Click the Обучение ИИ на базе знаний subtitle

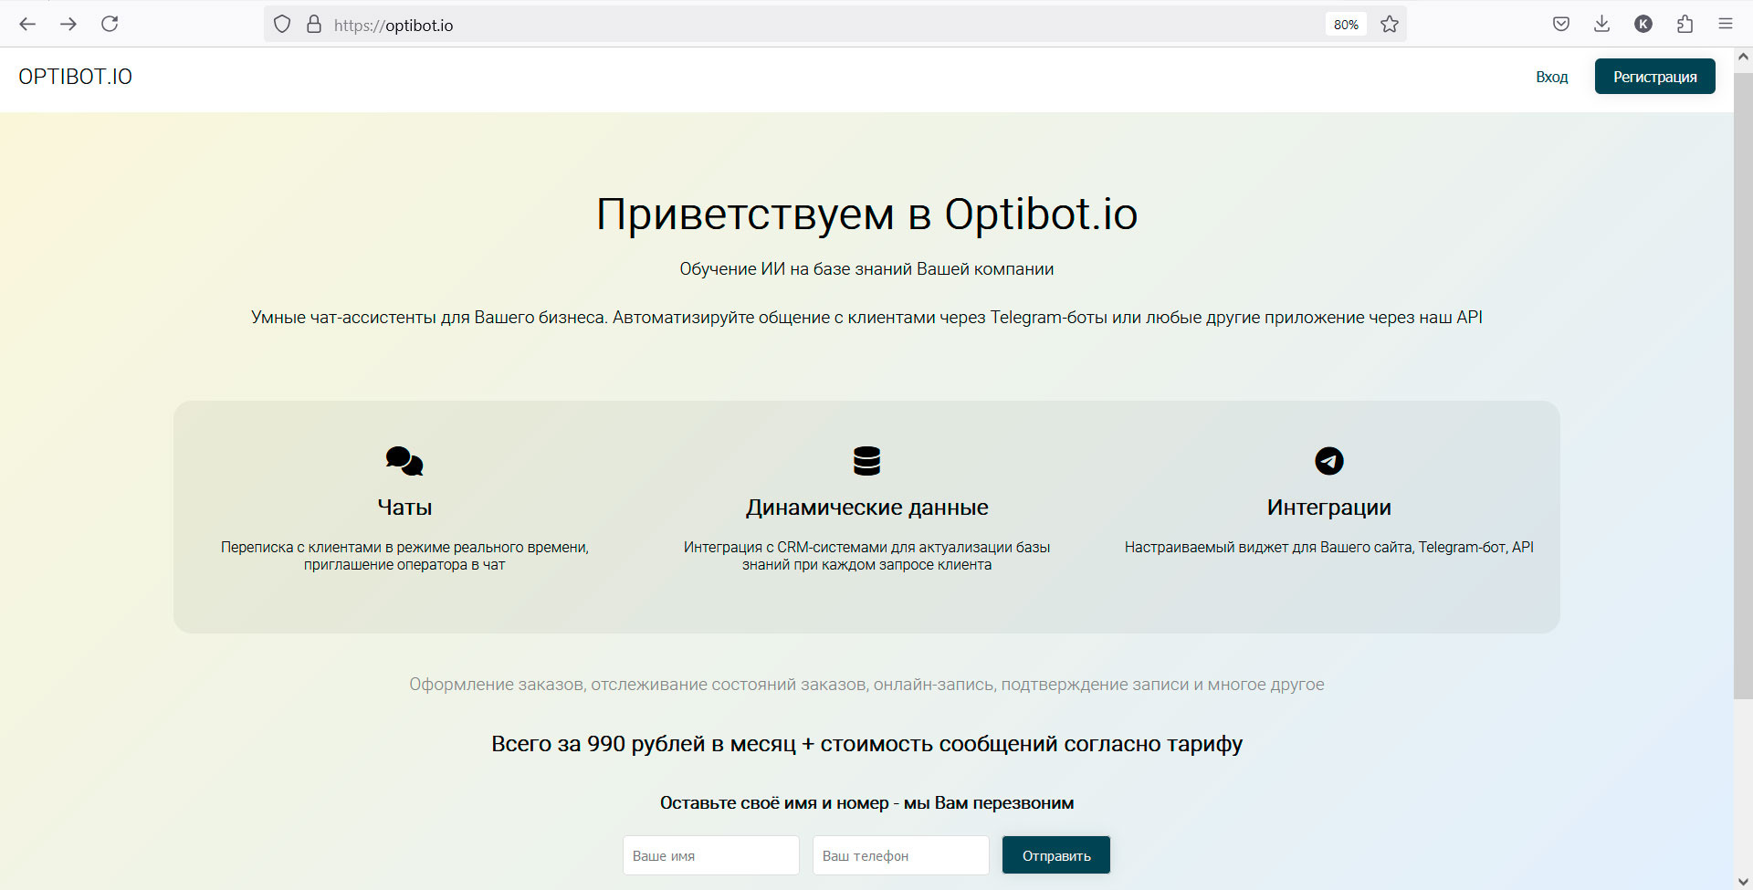point(866,269)
